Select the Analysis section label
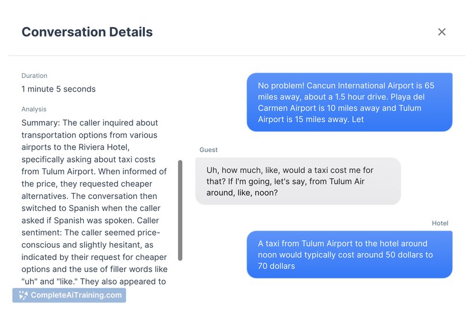Viewport: 473px width, 310px height. point(34,109)
